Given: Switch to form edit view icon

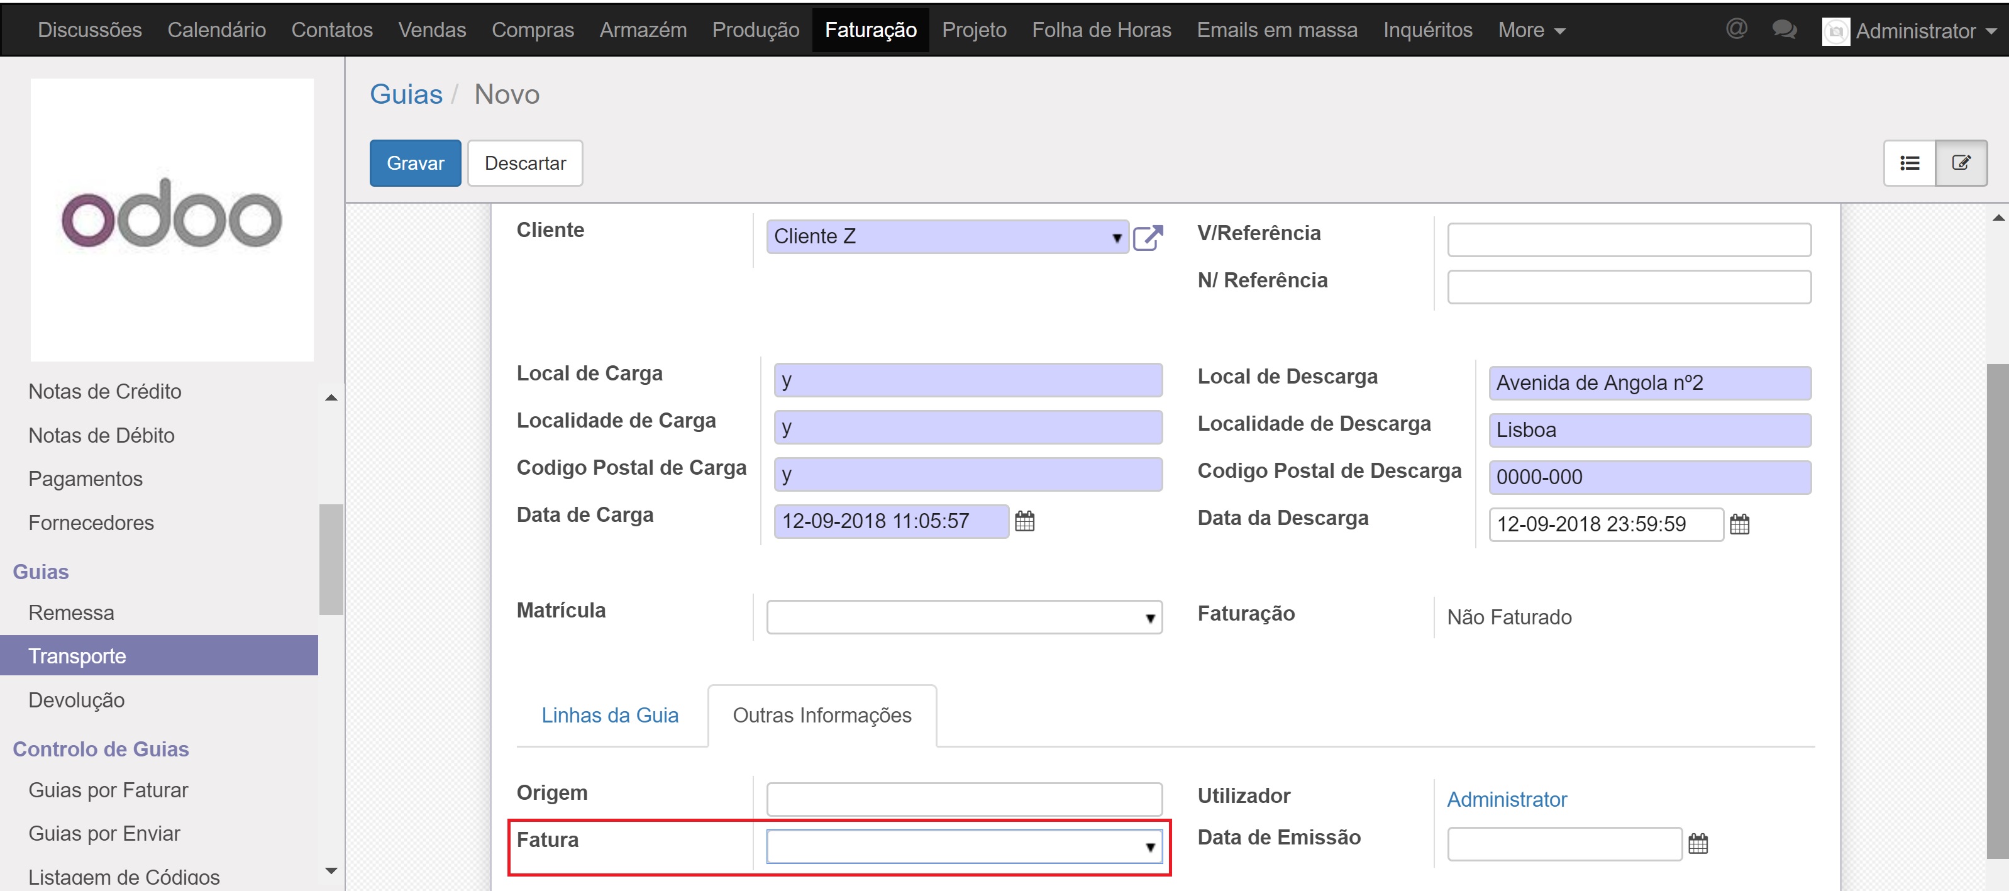Looking at the screenshot, I should pos(1961,163).
